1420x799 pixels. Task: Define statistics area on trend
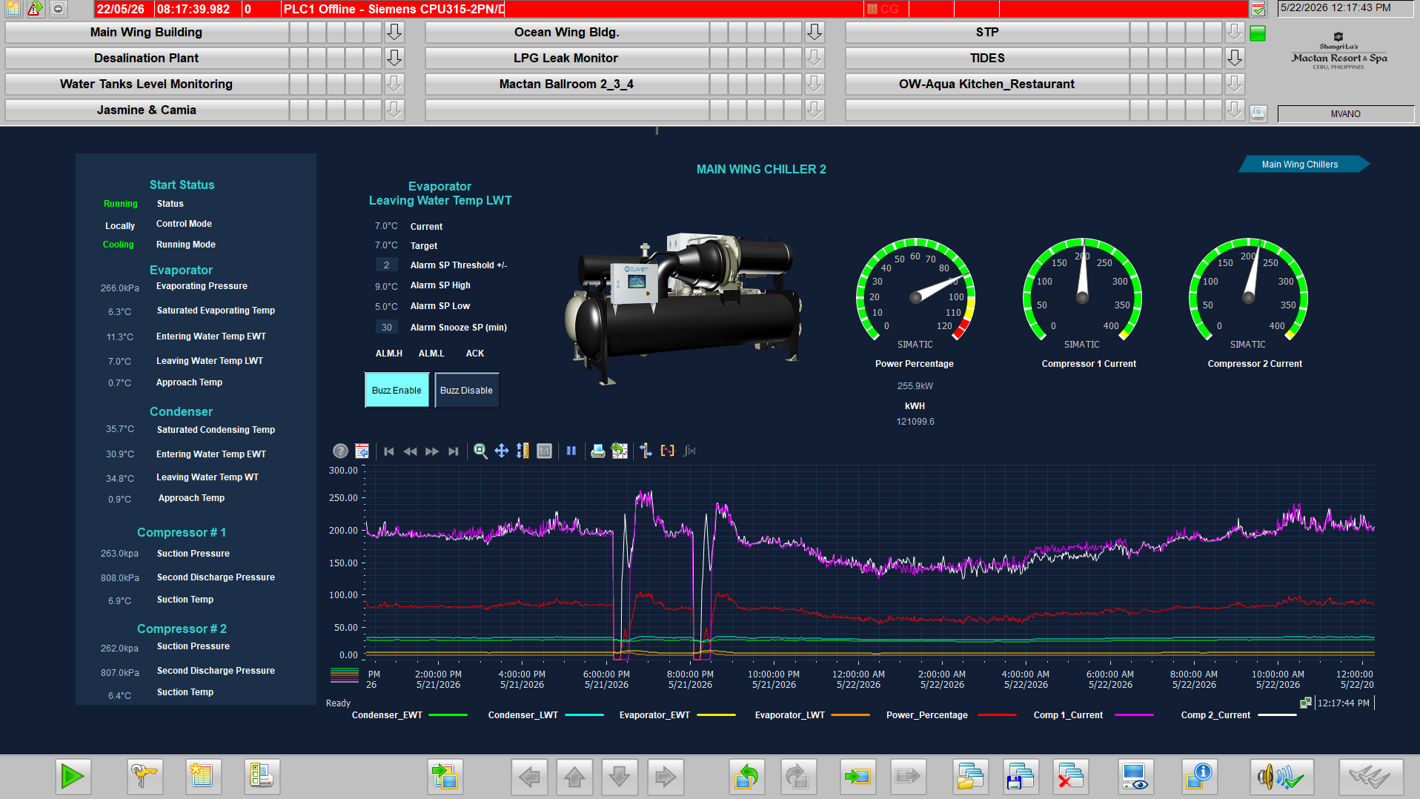(x=668, y=451)
